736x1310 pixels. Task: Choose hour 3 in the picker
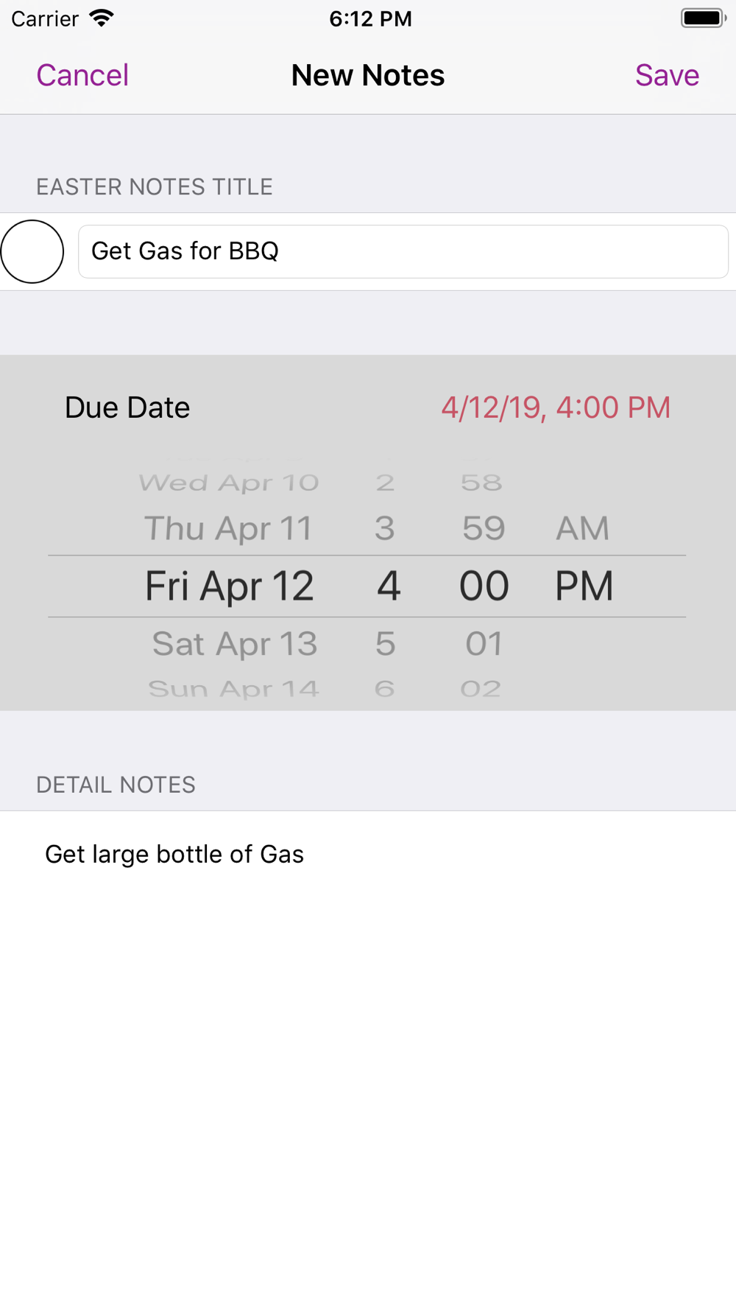click(385, 528)
